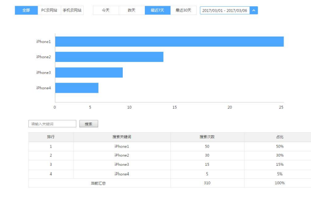Viewport: 311px width, 198px height.
Task: Switch to the 手机云网站 tab
Action: 72,10
